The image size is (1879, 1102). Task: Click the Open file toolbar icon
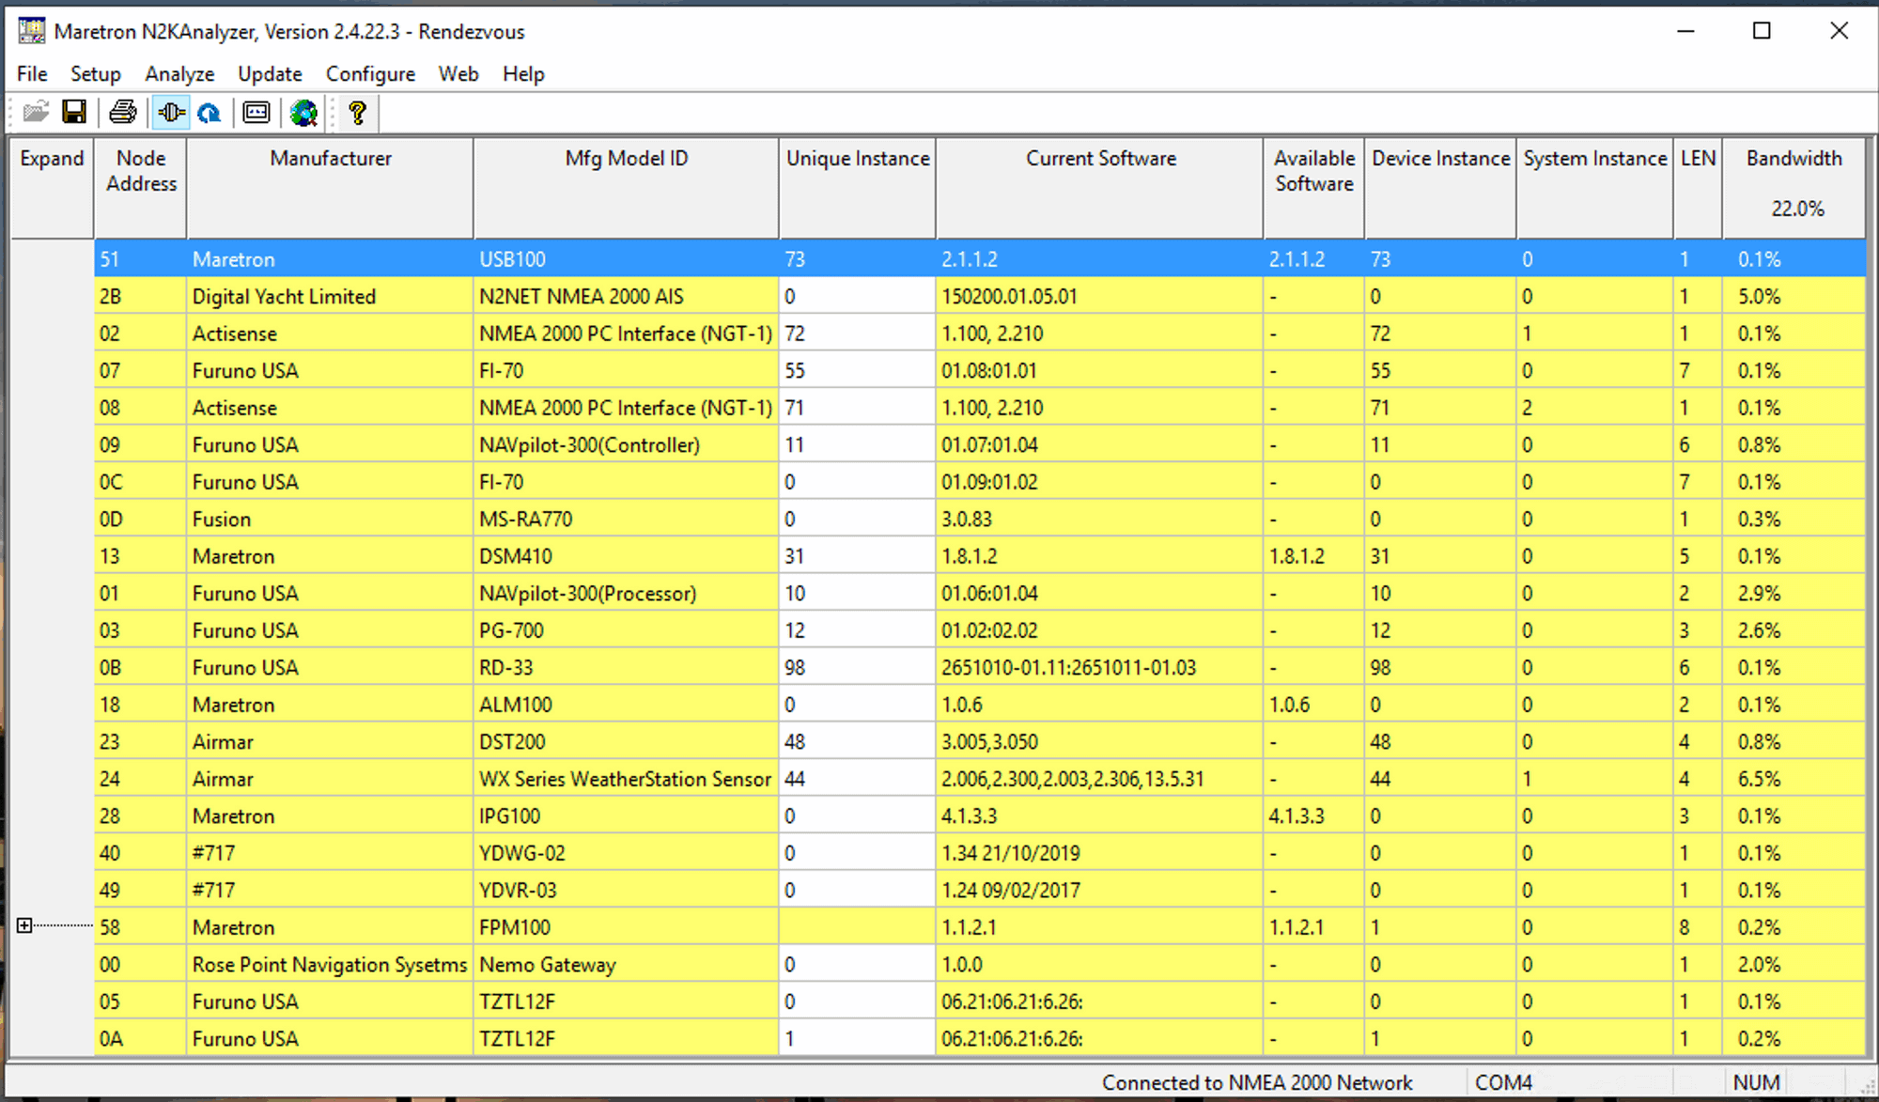pyautogui.click(x=36, y=113)
